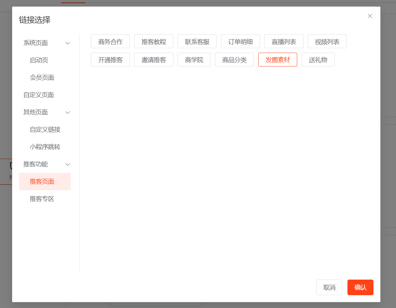The height and width of the screenshot is (308, 396).
Task: Collapse the 系统页面 chevron arrow
Action: tap(68, 43)
